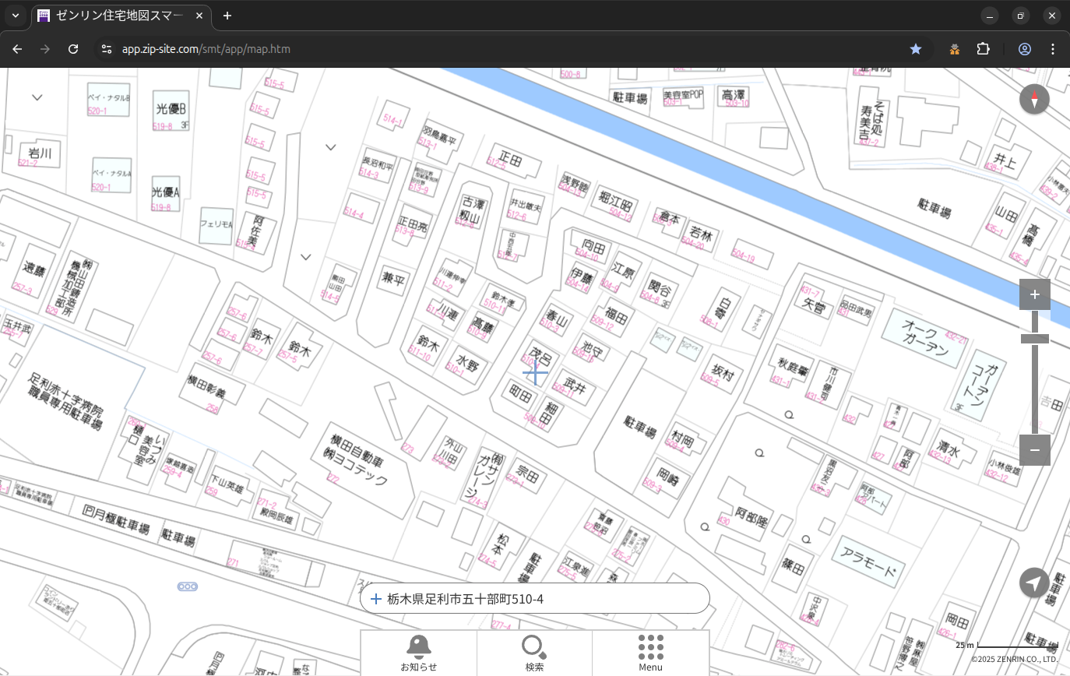Open the tab search dropdown arrow
Screen dimensions: 1070x676
tap(15, 16)
